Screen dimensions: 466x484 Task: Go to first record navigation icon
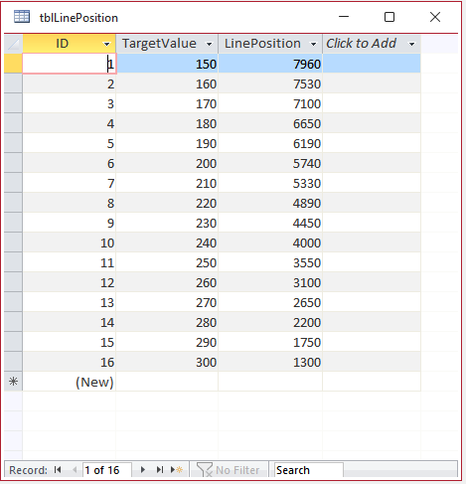pos(58,470)
